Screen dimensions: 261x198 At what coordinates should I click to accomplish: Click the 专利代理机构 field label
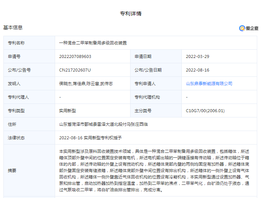pyautogui.click(x=147, y=97)
